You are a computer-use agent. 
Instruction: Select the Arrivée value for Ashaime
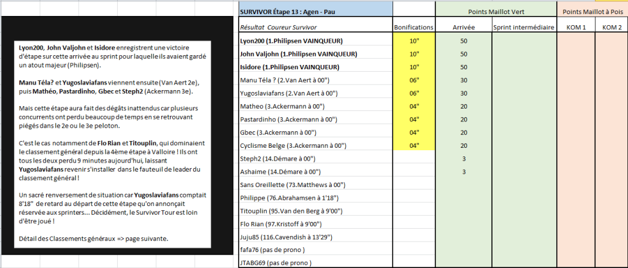click(463, 172)
